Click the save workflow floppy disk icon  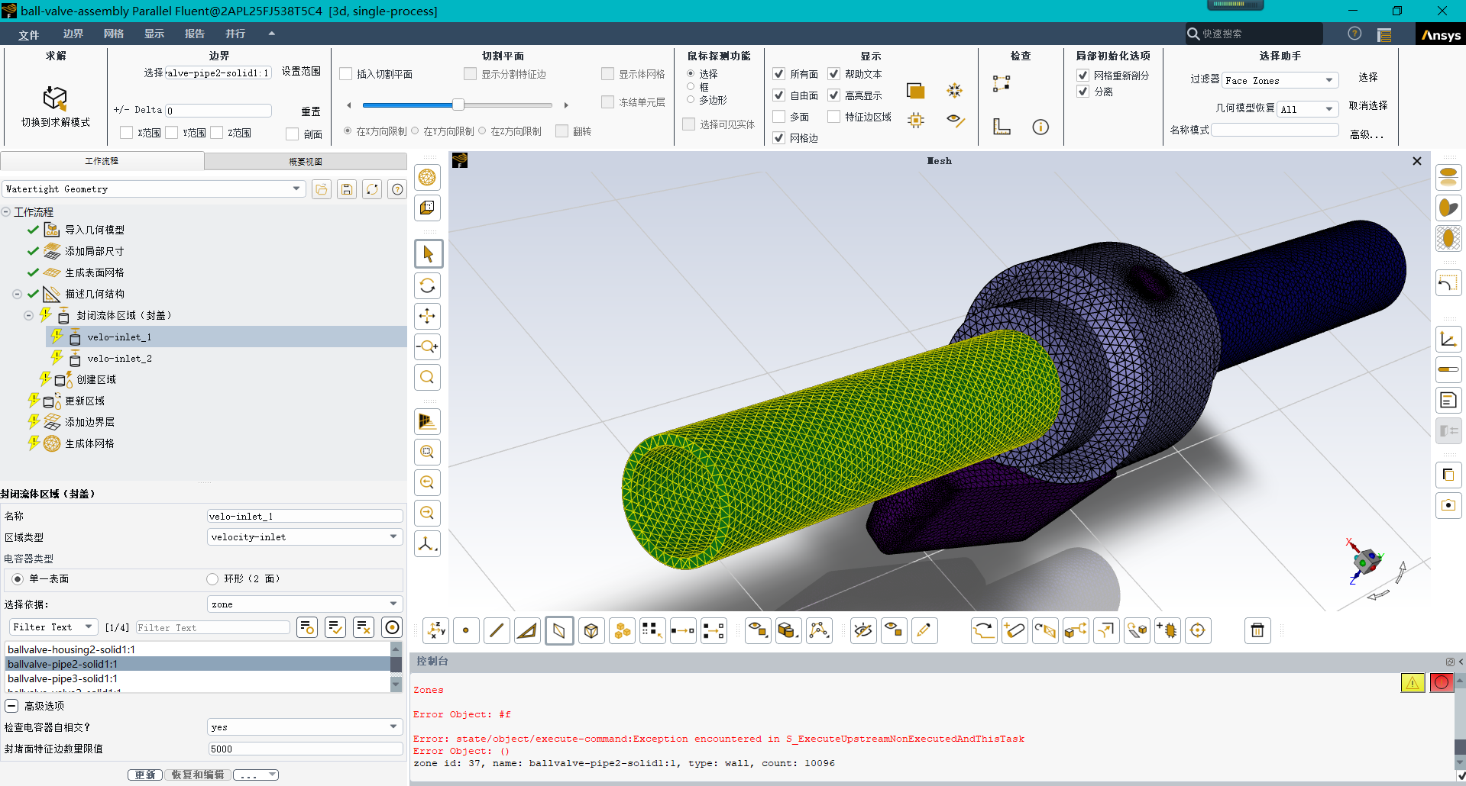(x=347, y=189)
